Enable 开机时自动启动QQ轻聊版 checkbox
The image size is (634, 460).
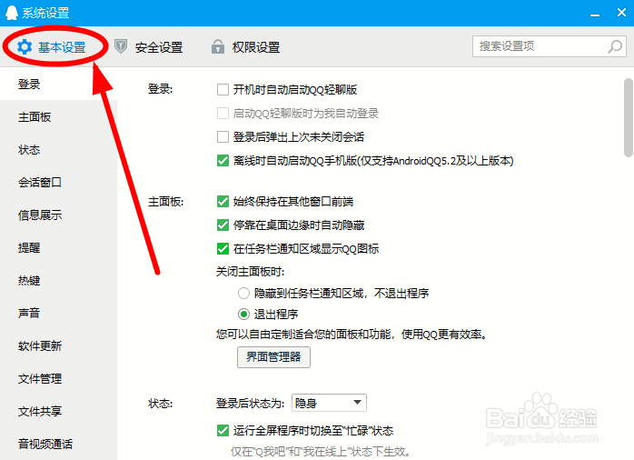pyautogui.click(x=223, y=89)
